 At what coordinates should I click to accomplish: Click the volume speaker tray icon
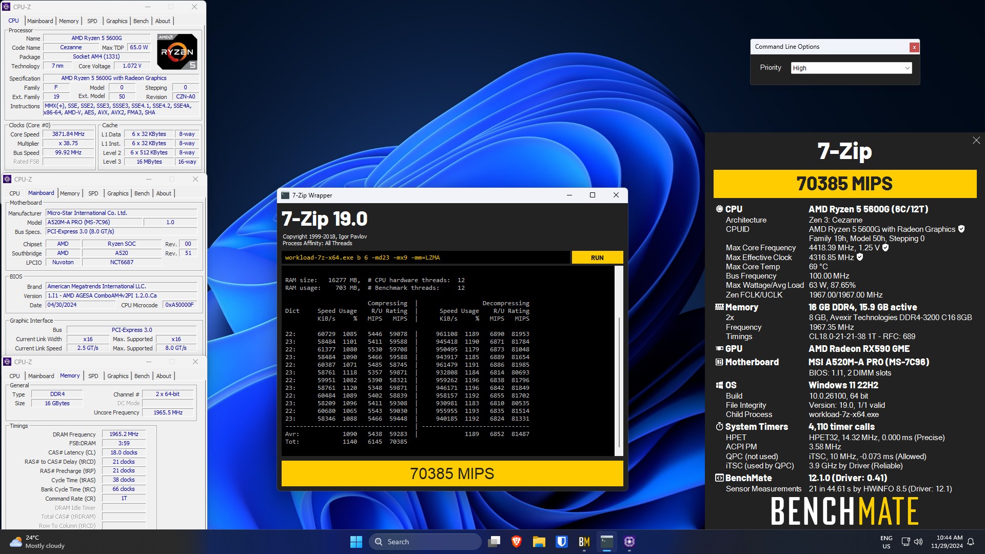918,542
